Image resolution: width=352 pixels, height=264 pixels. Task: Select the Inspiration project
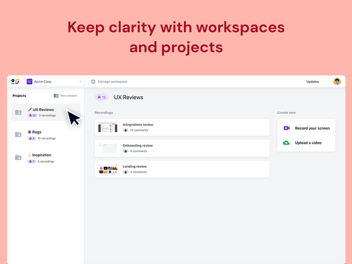pos(40,158)
